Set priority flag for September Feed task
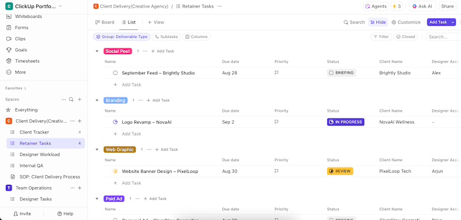 pos(277,73)
